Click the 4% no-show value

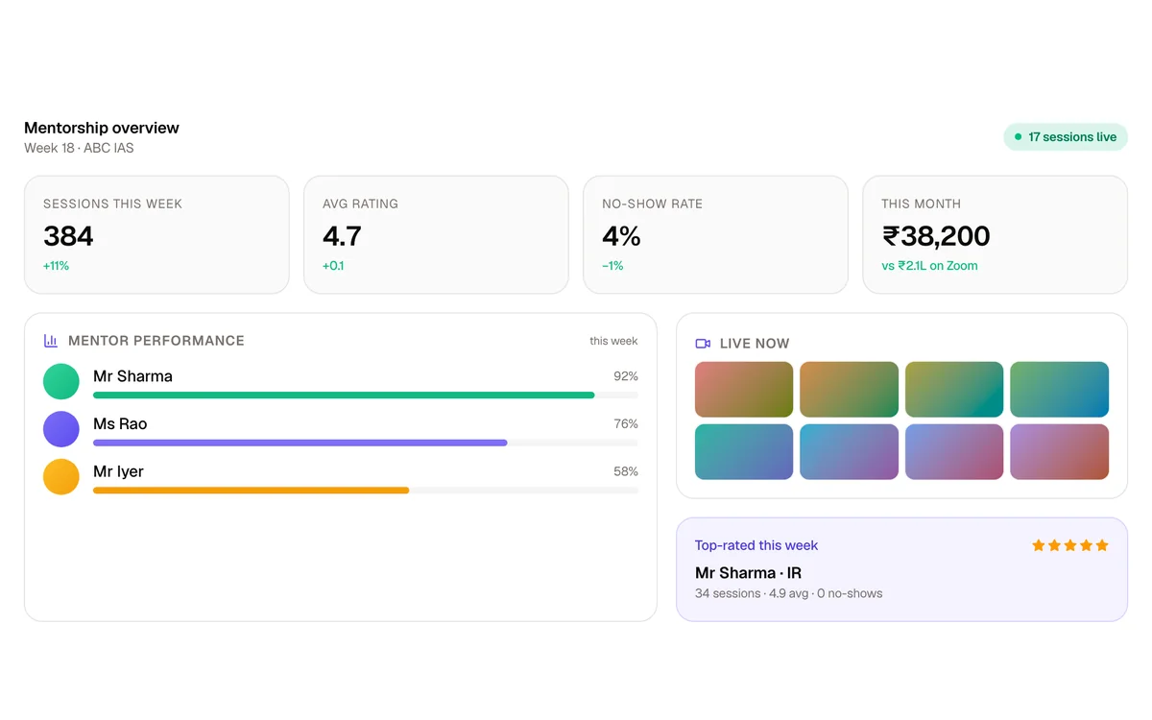click(621, 236)
